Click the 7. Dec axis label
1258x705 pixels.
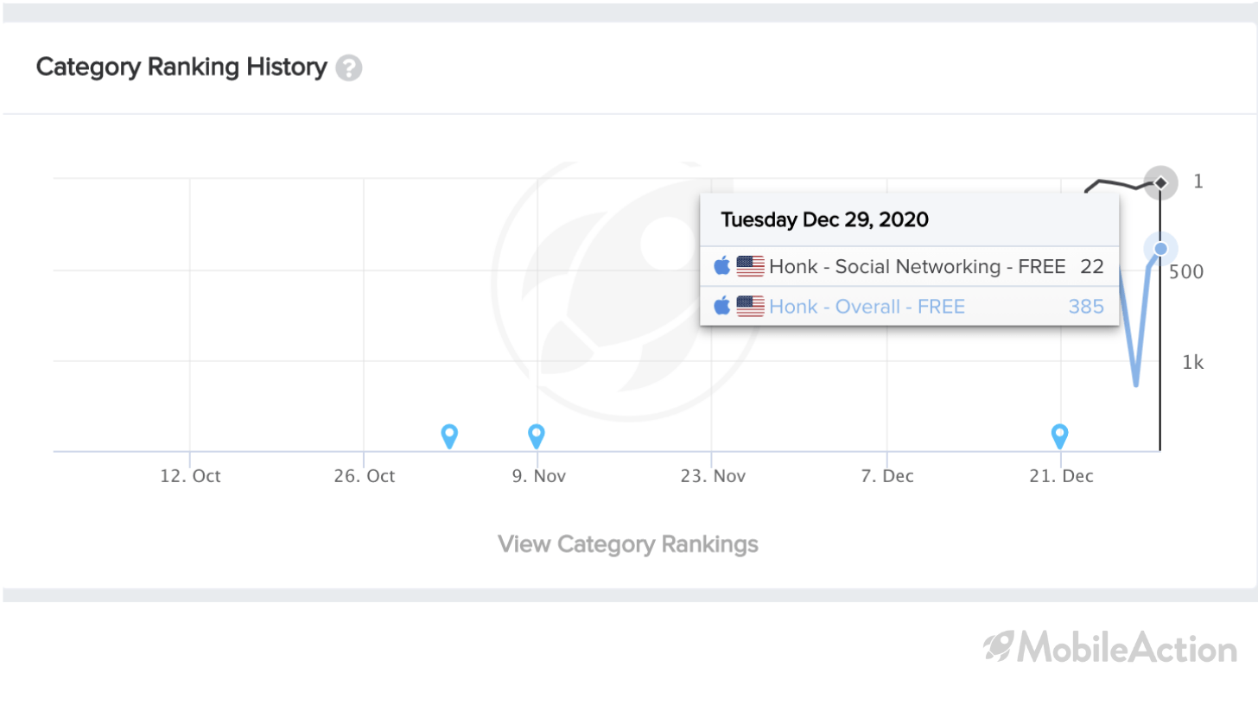(888, 476)
